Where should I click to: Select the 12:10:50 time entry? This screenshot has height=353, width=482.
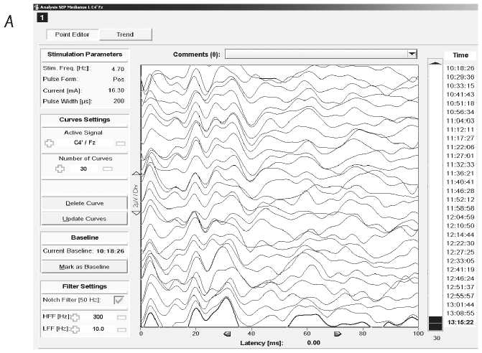(460, 226)
